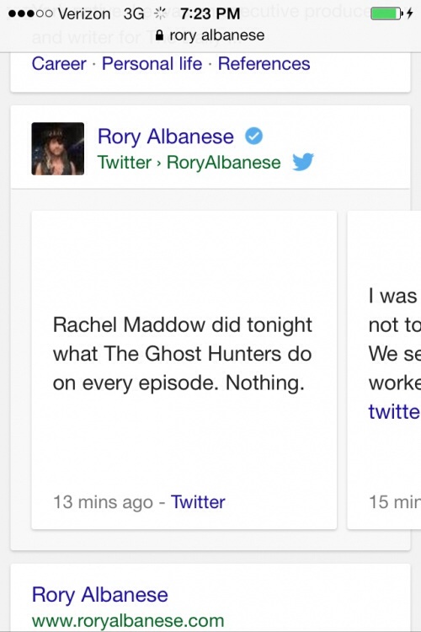Open the partially visible second tweet card

(384, 370)
